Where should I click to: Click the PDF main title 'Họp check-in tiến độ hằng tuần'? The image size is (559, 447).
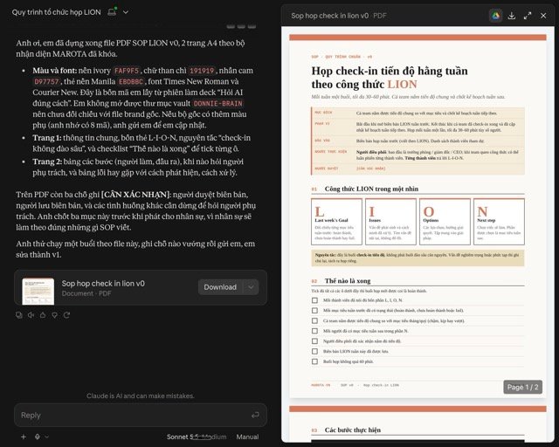click(390, 71)
